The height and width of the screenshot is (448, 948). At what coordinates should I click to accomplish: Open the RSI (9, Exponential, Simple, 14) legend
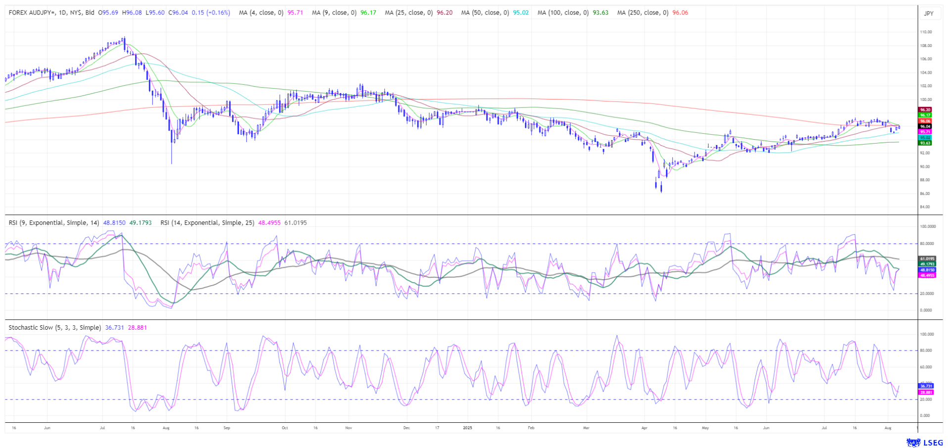pos(54,223)
